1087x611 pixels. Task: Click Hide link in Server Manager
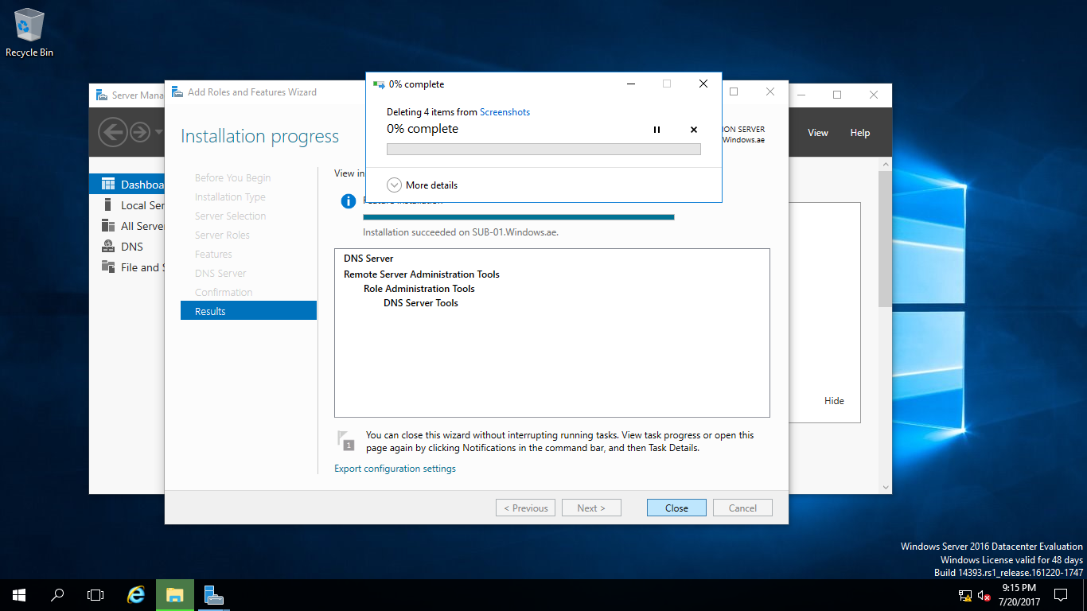pyautogui.click(x=834, y=401)
